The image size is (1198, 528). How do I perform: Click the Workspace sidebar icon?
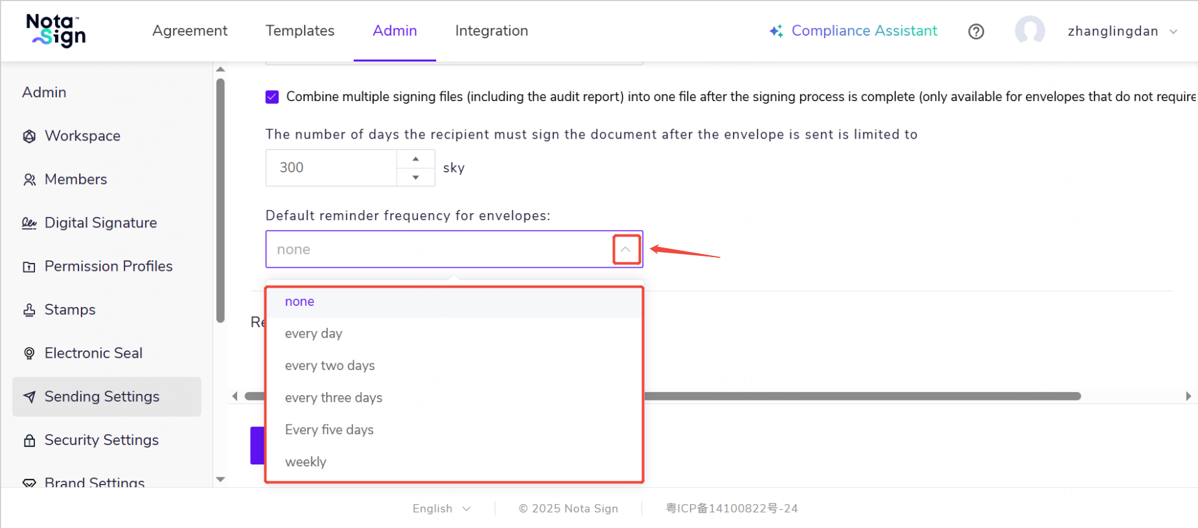29,136
